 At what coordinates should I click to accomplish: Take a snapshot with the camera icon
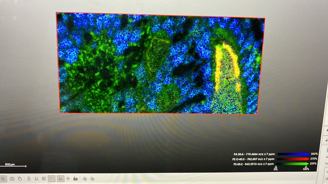(x=12, y=179)
